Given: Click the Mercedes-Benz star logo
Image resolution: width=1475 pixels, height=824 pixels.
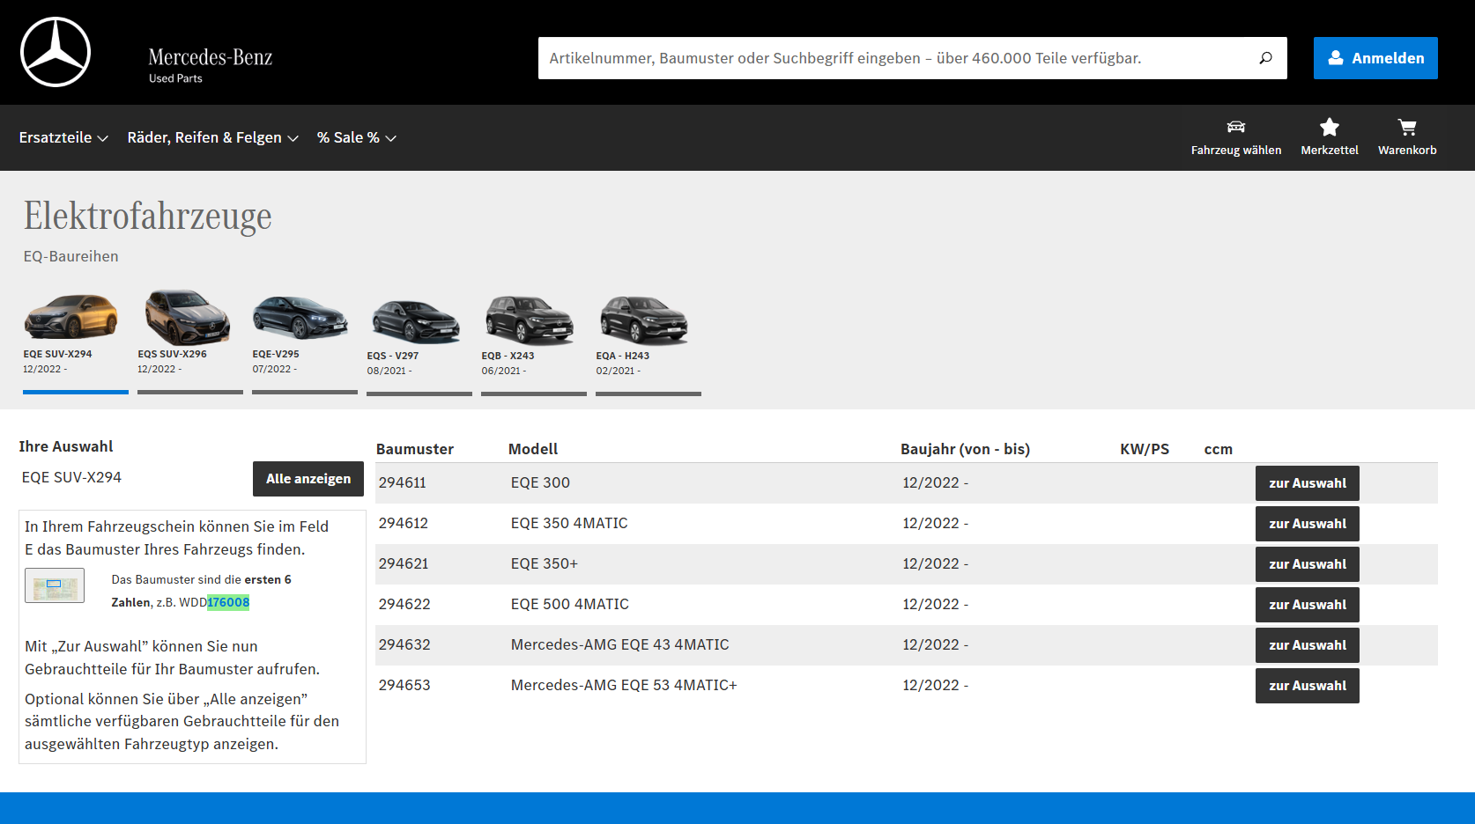Looking at the screenshot, I should [56, 53].
